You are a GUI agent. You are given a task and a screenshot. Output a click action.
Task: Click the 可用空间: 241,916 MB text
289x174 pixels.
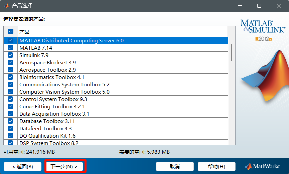point(29,152)
